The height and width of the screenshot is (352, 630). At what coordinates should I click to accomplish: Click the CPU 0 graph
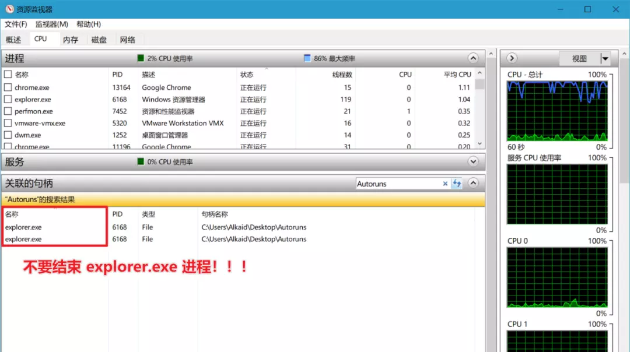point(557,277)
